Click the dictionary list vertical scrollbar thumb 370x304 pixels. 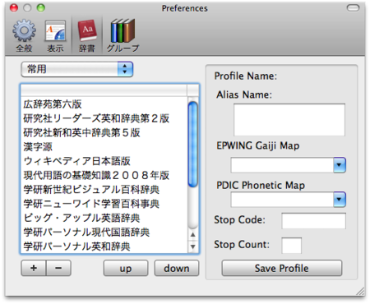tap(193, 145)
